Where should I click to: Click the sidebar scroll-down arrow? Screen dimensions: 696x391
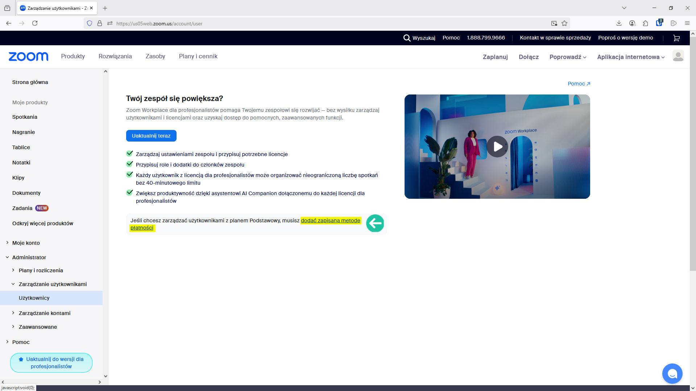105,376
